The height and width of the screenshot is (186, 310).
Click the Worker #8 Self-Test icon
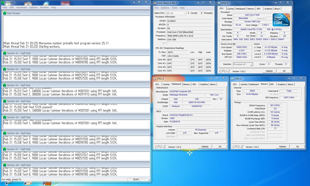point(5,165)
